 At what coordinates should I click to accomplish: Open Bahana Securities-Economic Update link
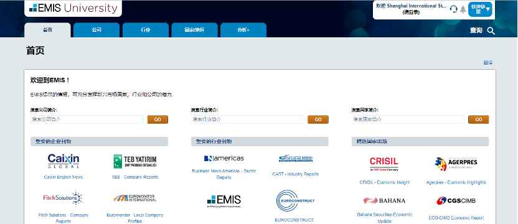pyautogui.click(x=384, y=218)
